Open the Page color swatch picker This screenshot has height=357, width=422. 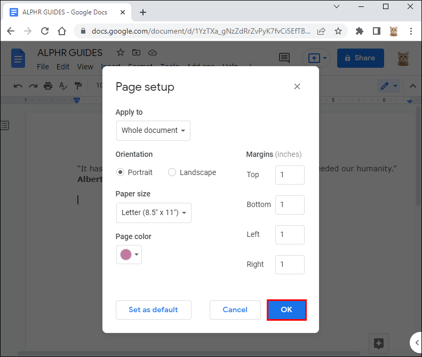pyautogui.click(x=129, y=255)
